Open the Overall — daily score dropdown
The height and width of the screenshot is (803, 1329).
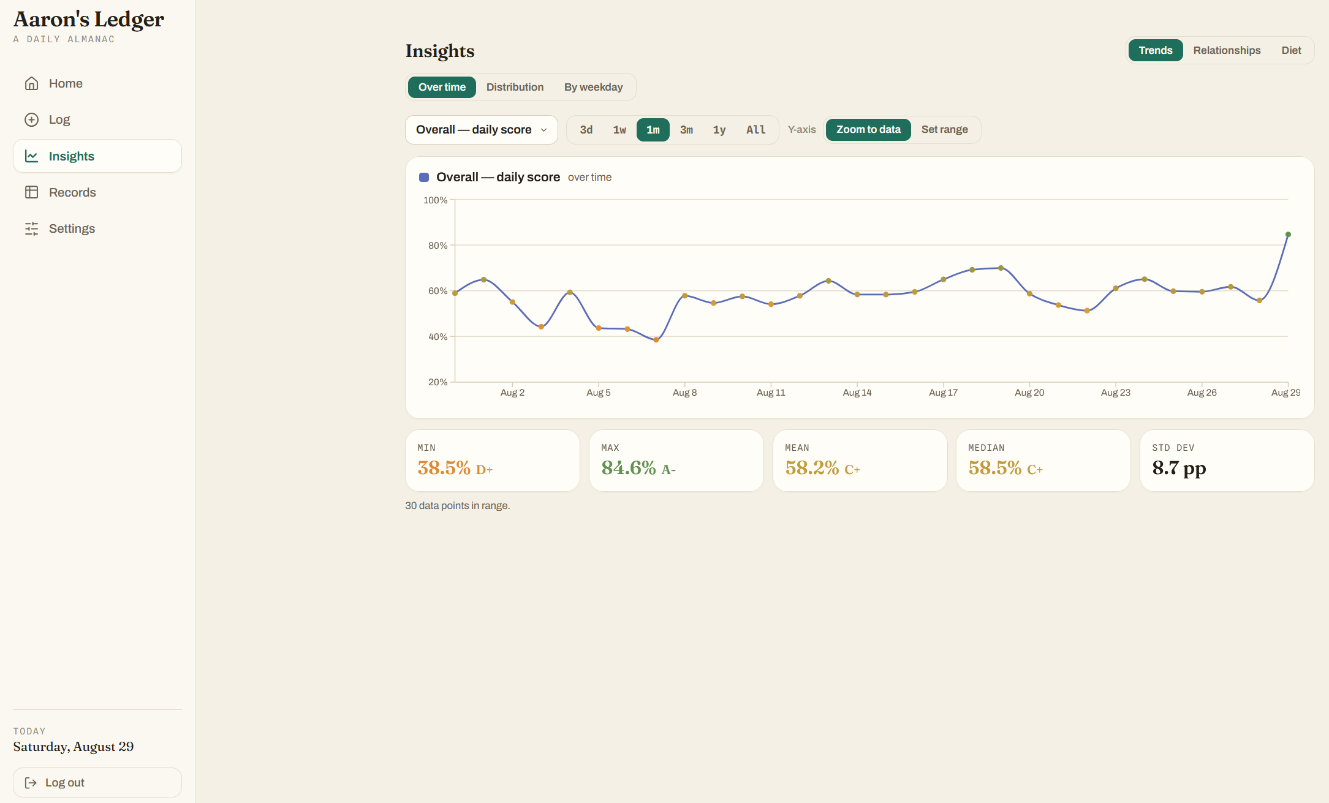point(482,130)
